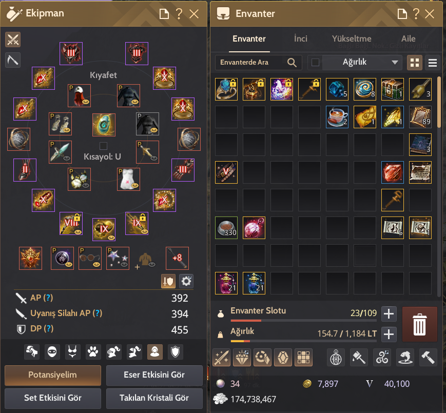
Task: Click the paw print pet icon
Action: (93, 352)
